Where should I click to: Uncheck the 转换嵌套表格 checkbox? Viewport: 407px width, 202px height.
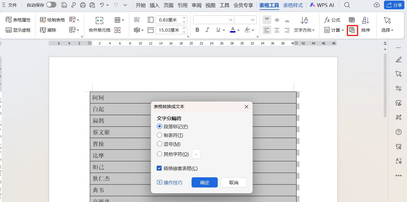tap(159, 168)
